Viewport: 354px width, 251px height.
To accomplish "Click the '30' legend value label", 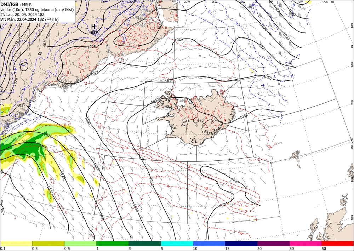I will (292, 249).
